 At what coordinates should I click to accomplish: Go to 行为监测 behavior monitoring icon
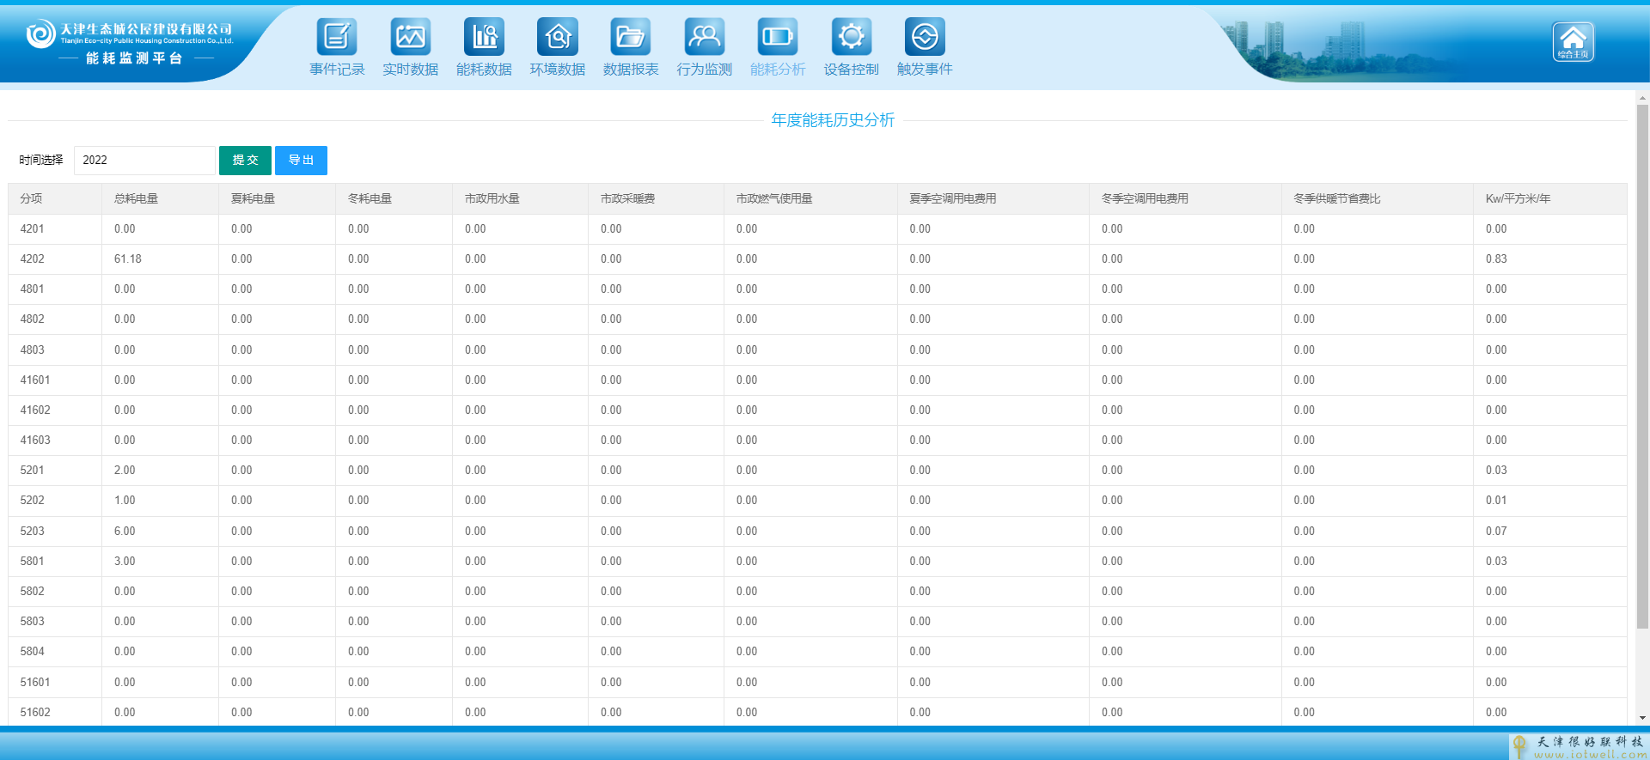pyautogui.click(x=704, y=37)
